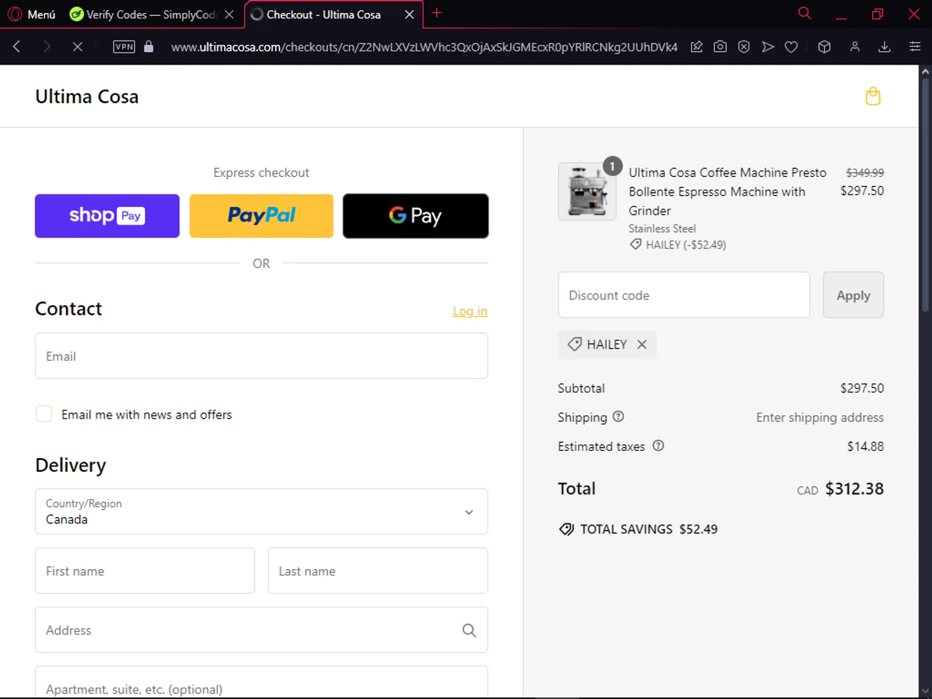932x699 pixels.
Task: Open the Opera Menú button
Action: 32,14
